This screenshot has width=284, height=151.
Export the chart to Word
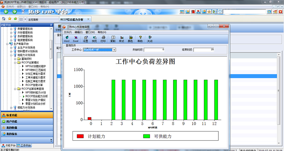(67, 39)
